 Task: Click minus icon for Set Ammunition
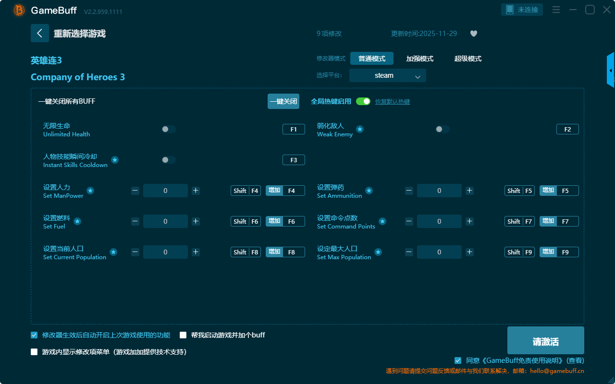pos(409,191)
